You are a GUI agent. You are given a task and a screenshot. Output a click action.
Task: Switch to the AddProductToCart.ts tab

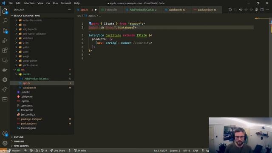click(x=143, y=10)
